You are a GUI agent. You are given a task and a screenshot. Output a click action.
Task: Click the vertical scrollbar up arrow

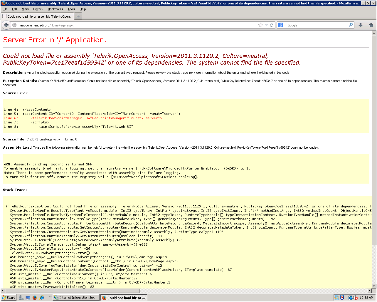(374, 33)
